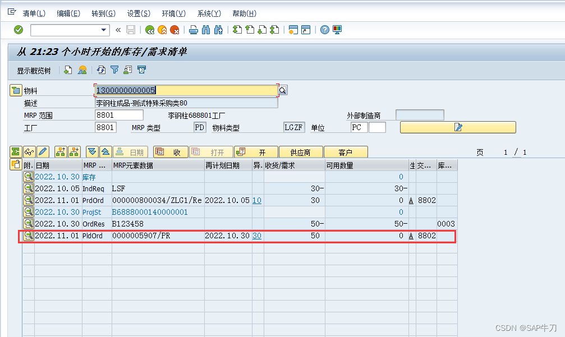Click the collective entry page-arrow icon

tap(68, 70)
